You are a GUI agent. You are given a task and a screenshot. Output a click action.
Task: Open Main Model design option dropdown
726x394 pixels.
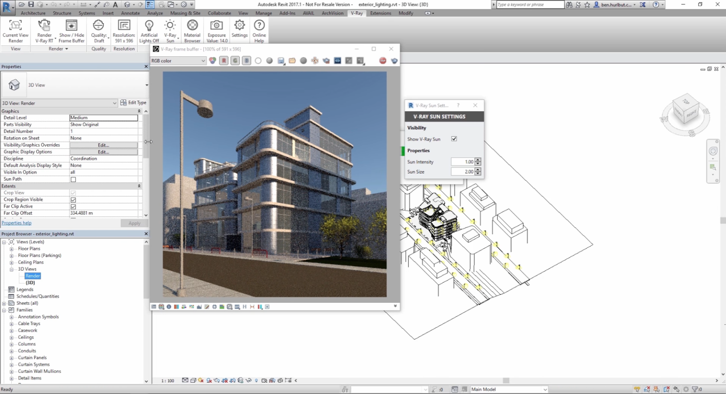point(509,389)
